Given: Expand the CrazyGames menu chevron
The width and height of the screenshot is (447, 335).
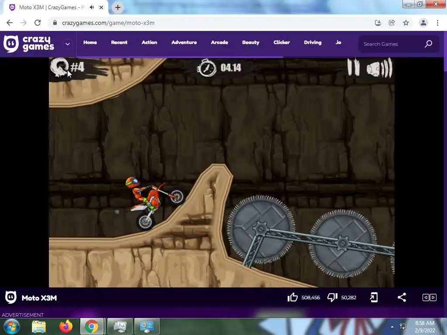Looking at the screenshot, I should [68, 44].
